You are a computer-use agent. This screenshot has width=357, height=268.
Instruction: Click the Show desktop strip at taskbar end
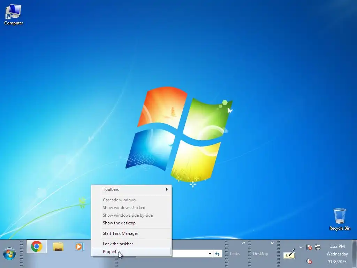[355, 254]
